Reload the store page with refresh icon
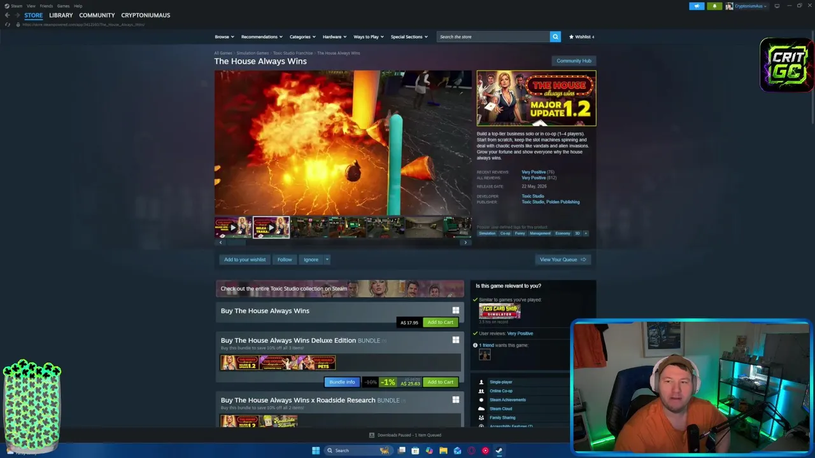Screen dimensions: 815x458 tap(8, 25)
